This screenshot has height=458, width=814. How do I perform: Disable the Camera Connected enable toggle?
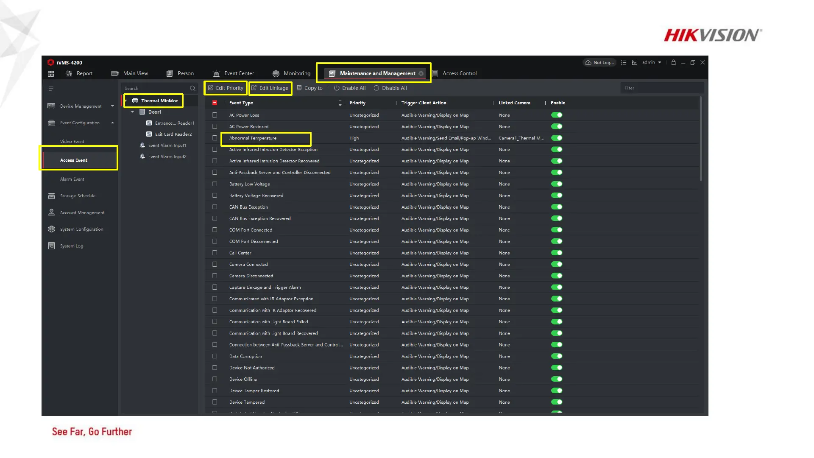(557, 264)
